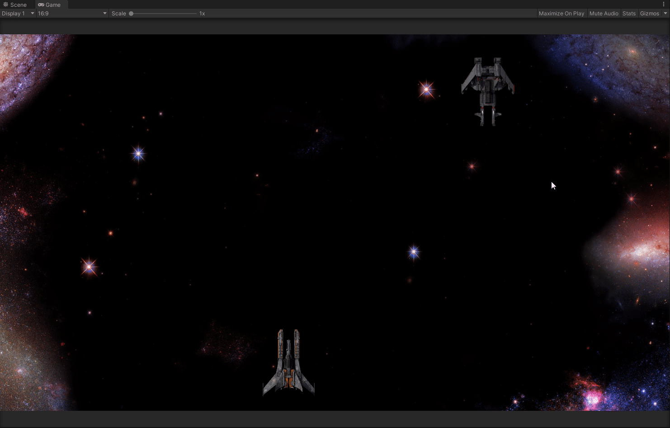Click the player spaceship at the bottom
This screenshot has height=428, width=670.
tap(288, 362)
